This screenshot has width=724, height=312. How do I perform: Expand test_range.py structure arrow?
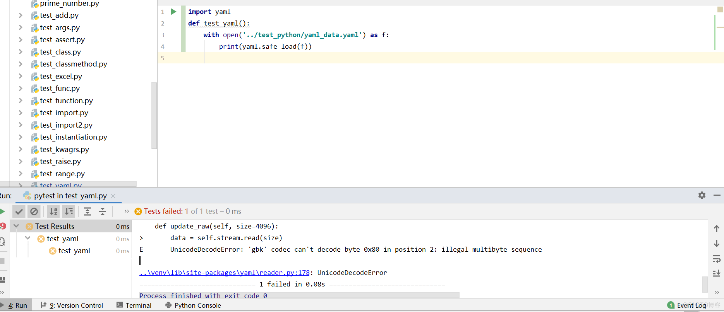21,174
